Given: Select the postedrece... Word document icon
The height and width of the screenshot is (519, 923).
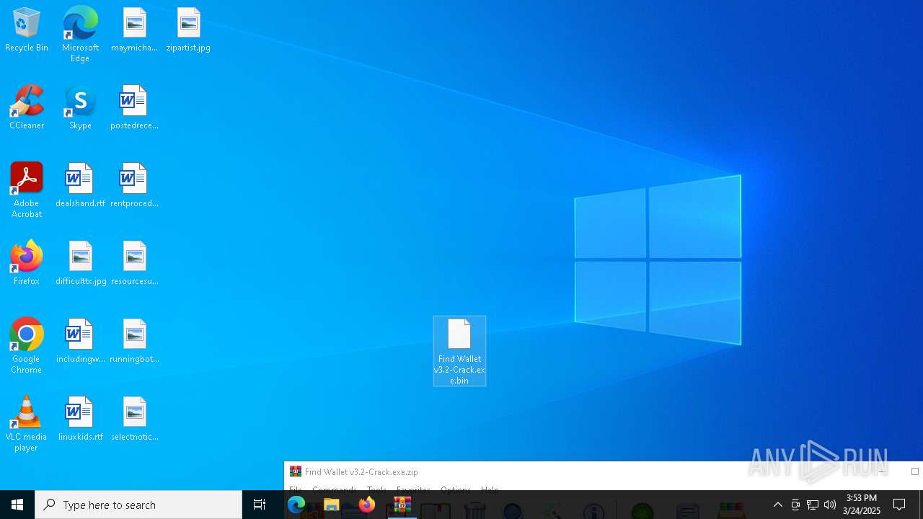Looking at the screenshot, I should pyautogui.click(x=134, y=108).
